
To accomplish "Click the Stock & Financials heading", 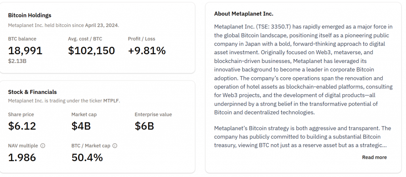I will 33,92.
